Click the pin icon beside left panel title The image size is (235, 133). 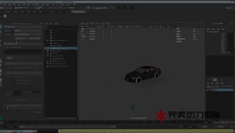coord(40,24)
